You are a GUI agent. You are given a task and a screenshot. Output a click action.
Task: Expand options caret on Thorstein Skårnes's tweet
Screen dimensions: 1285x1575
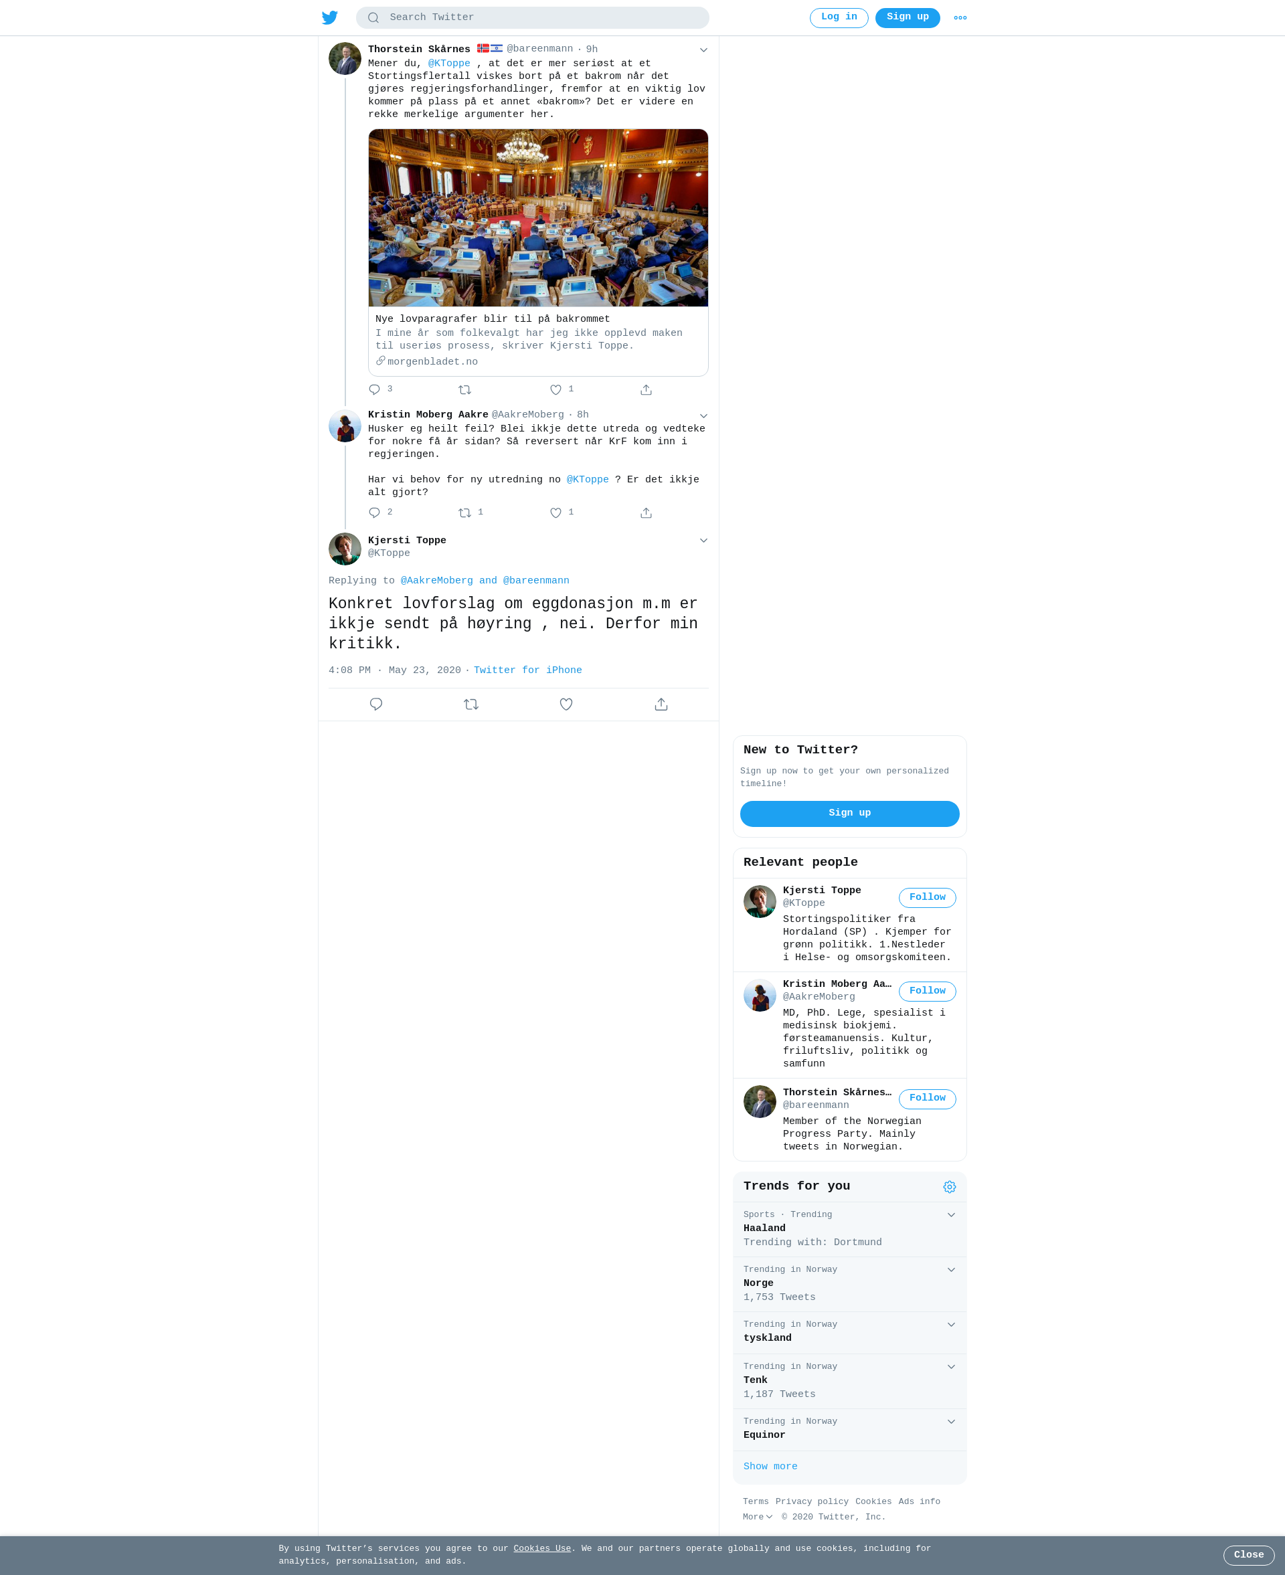[704, 50]
